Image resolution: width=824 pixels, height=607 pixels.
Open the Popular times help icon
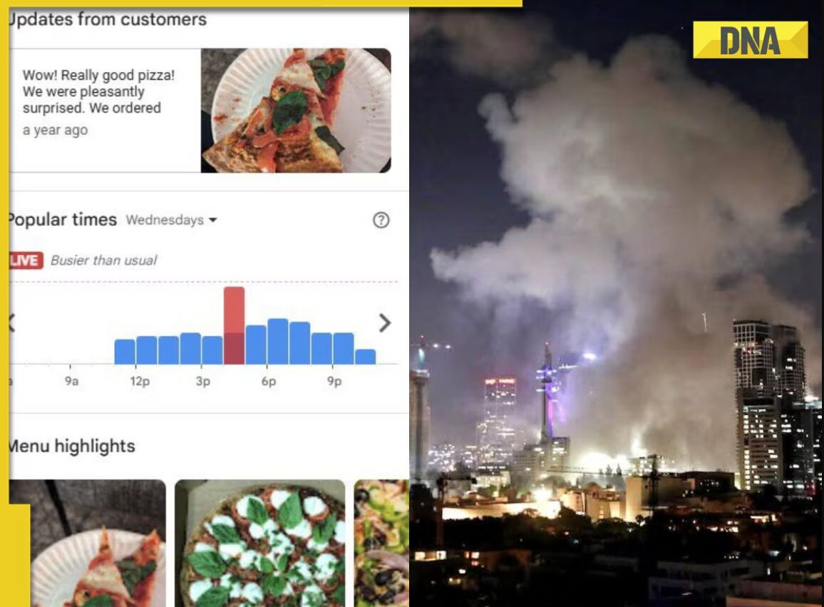pos(381,220)
